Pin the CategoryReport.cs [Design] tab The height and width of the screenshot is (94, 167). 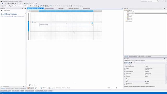coord(42,8)
